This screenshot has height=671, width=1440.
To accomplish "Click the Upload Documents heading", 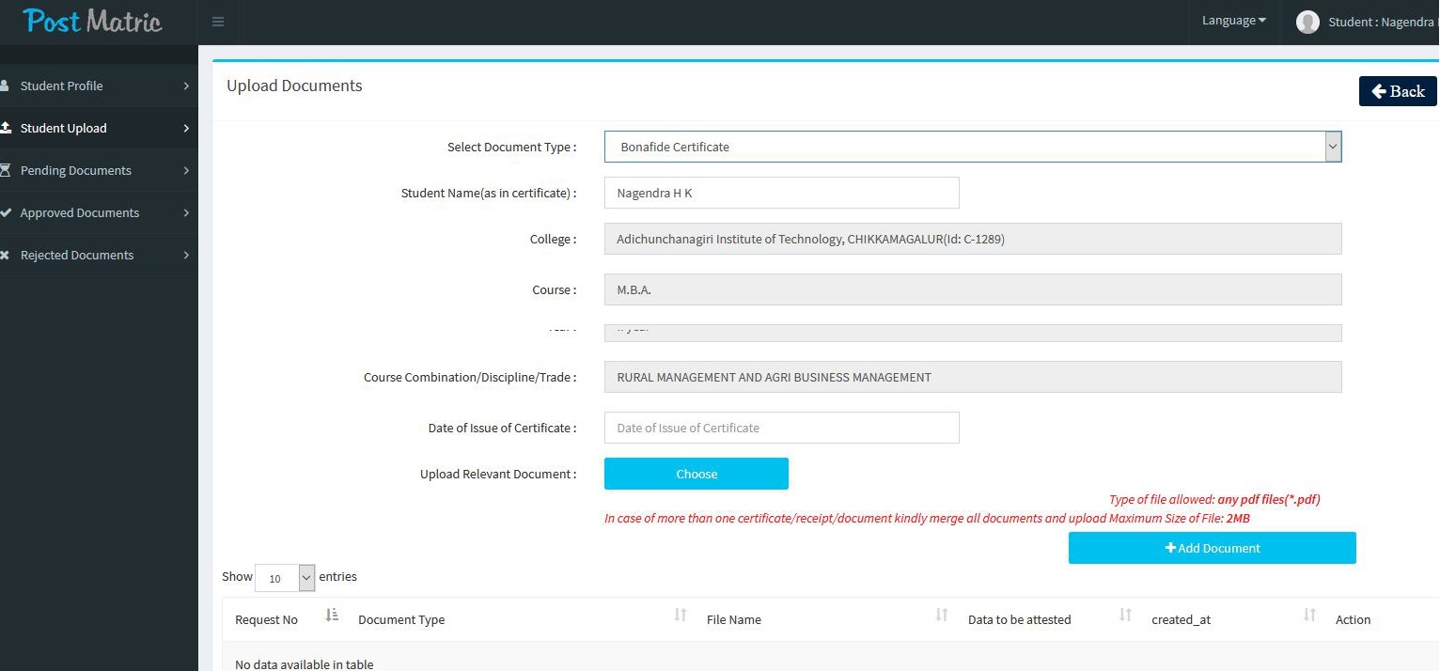I will pos(294,86).
